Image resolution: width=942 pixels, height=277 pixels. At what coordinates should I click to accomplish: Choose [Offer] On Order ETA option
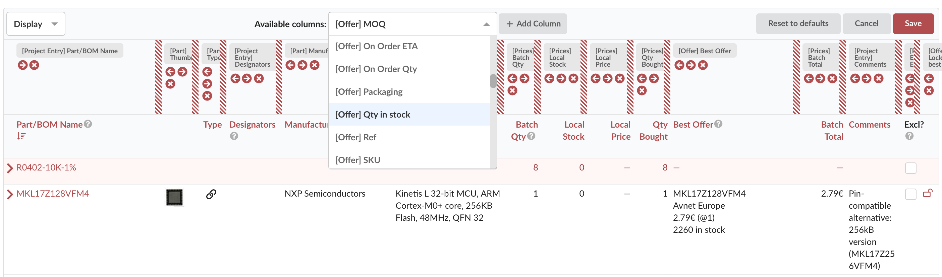pyautogui.click(x=409, y=46)
